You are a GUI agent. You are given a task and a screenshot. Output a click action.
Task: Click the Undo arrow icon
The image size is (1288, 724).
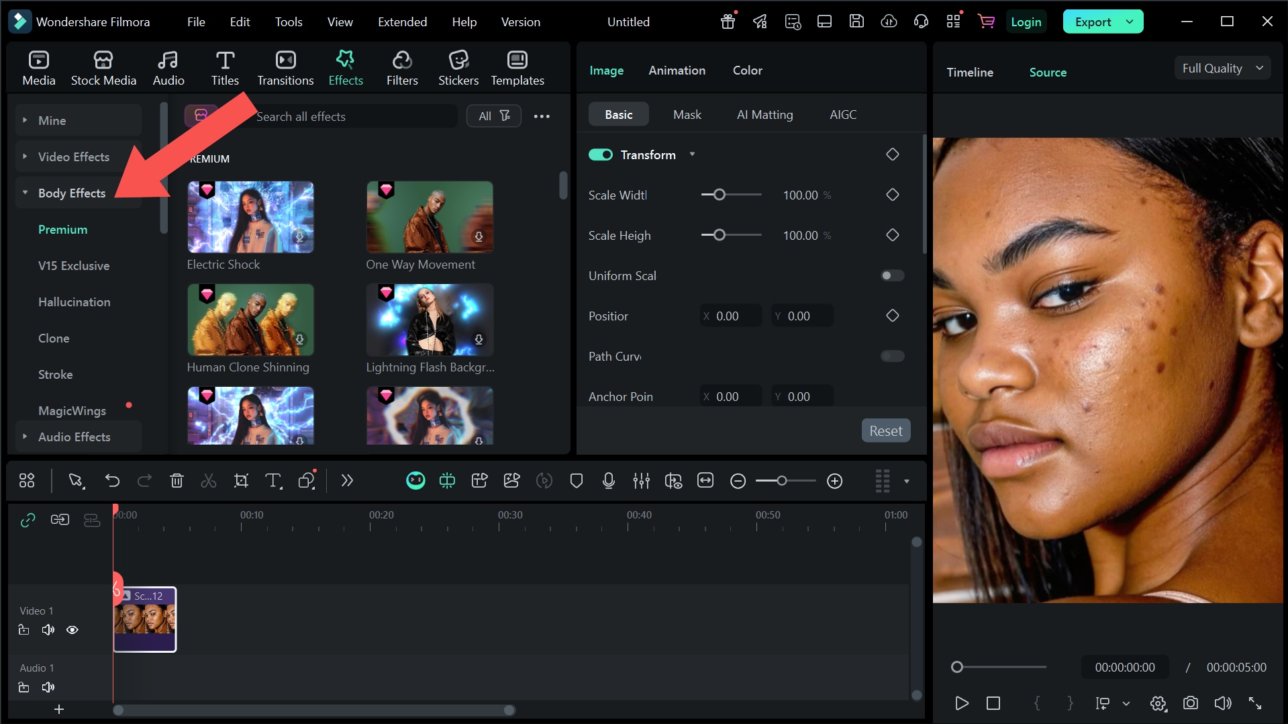coord(112,481)
